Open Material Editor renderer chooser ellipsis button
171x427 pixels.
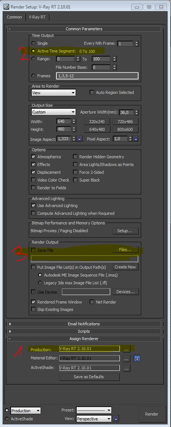click(127, 358)
